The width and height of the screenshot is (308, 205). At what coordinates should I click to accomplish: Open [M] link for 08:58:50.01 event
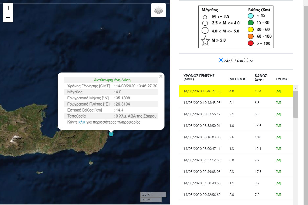coord(278,126)
